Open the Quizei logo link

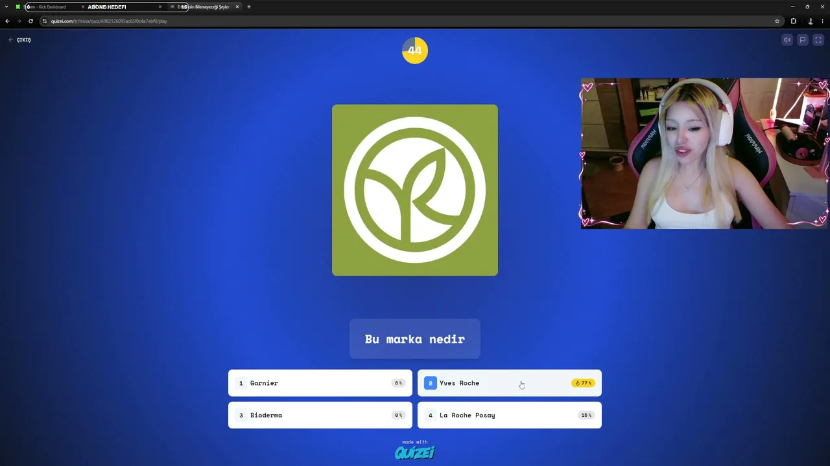click(x=415, y=452)
